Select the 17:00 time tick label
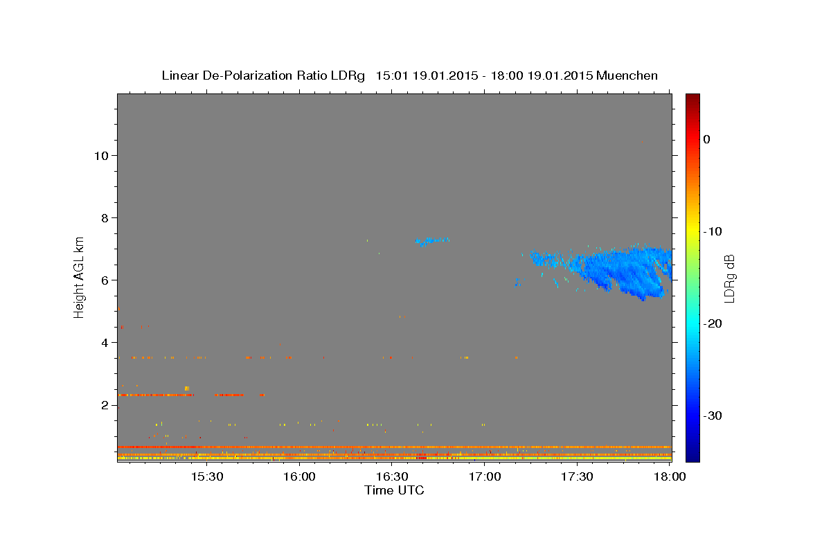This screenshot has height=554, width=831. point(485,477)
